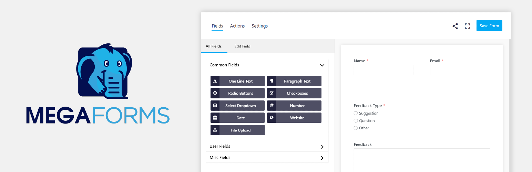Click the Name field label
This screenshot has height=172, width=532.
pos(359,61)
